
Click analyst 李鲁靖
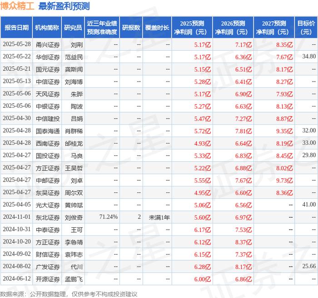pyautogui.click(x=74, y=242)
